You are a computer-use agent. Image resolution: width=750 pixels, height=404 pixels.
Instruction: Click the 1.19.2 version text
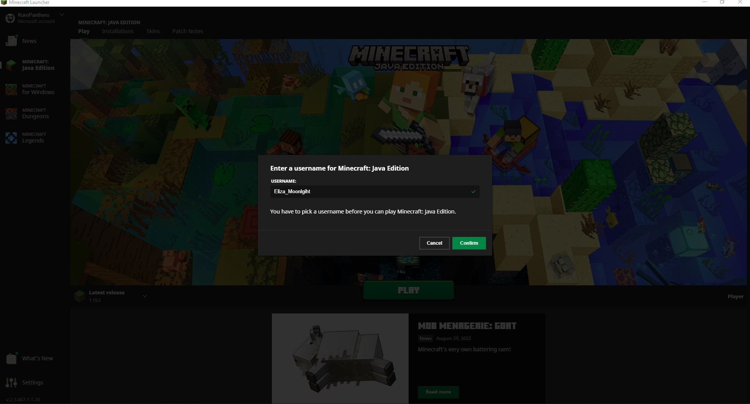coord(95,300)
